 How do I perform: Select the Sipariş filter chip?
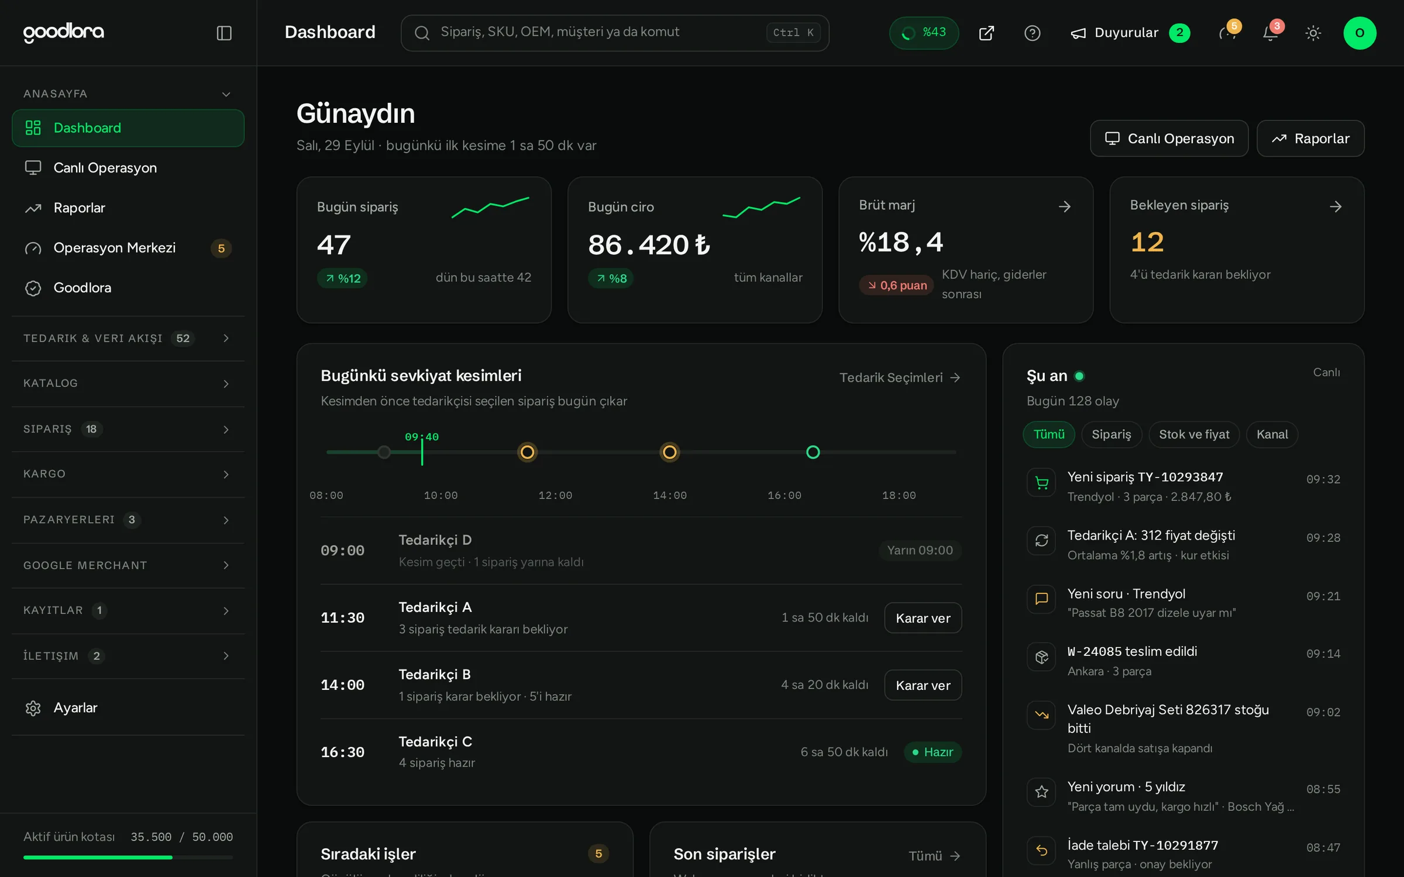[x=1111, y=434]
